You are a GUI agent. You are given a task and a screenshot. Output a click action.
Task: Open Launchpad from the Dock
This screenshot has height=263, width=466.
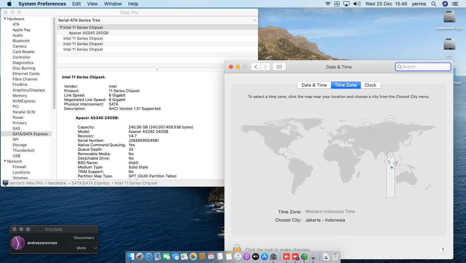tap(139, 256)
